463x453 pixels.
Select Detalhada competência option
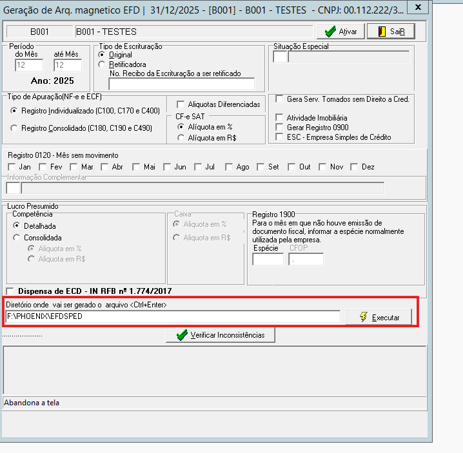tap(17, 226)
